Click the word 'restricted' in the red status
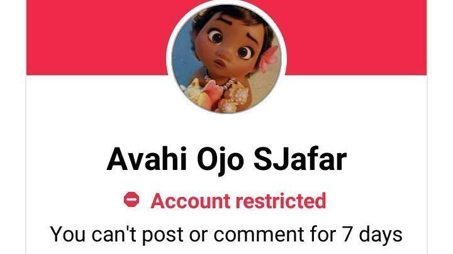 point(281,201)
